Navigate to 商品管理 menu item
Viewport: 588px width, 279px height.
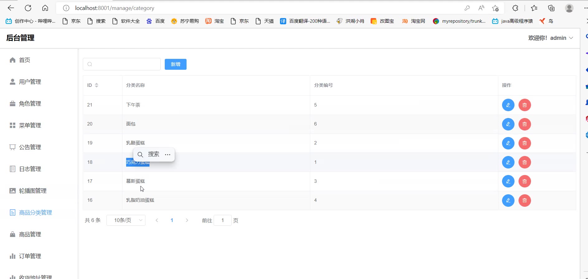pos(30,234)
